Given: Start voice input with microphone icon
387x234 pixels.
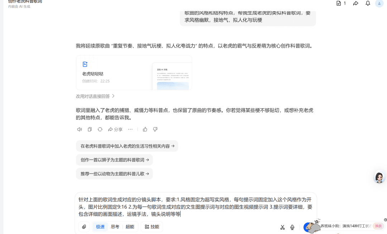Looking at the screenshot, I should (292, 227).
